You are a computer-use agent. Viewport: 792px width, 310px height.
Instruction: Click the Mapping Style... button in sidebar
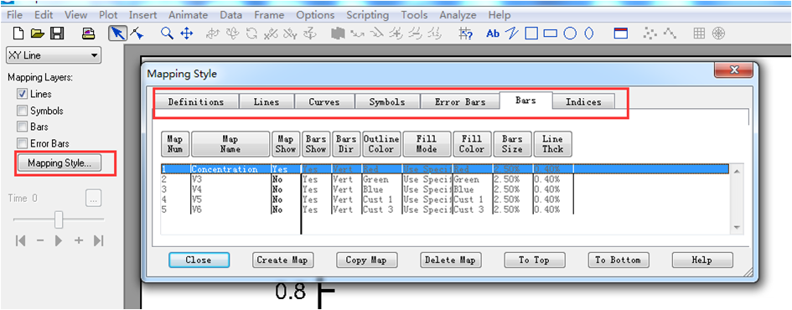(60, 163)
